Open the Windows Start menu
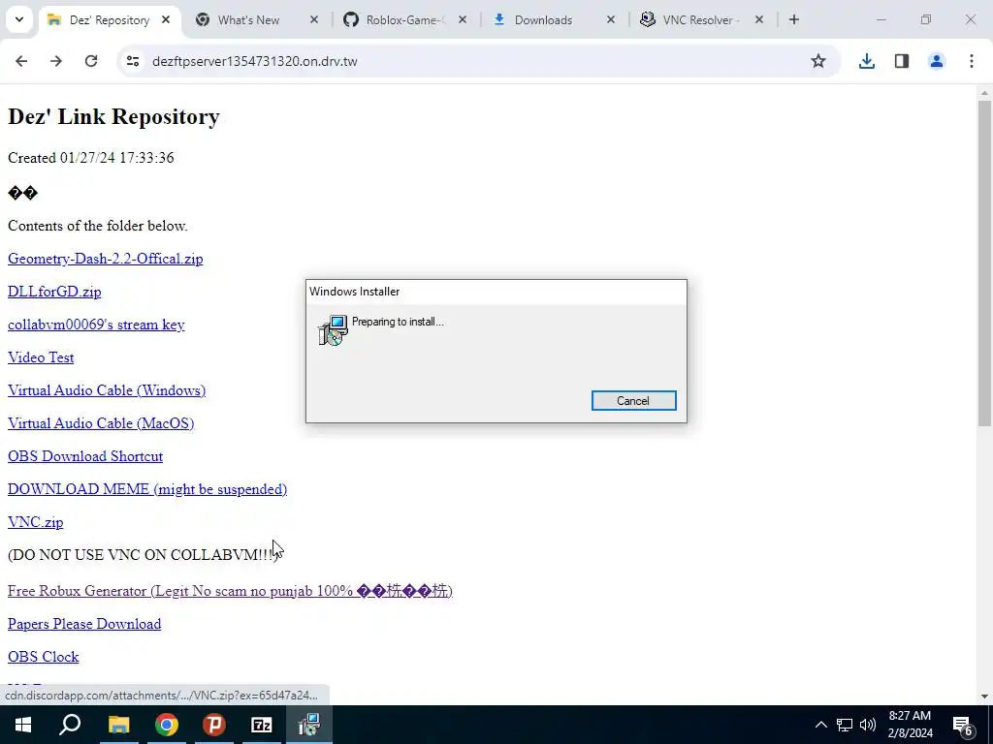 tap(23, 725)
